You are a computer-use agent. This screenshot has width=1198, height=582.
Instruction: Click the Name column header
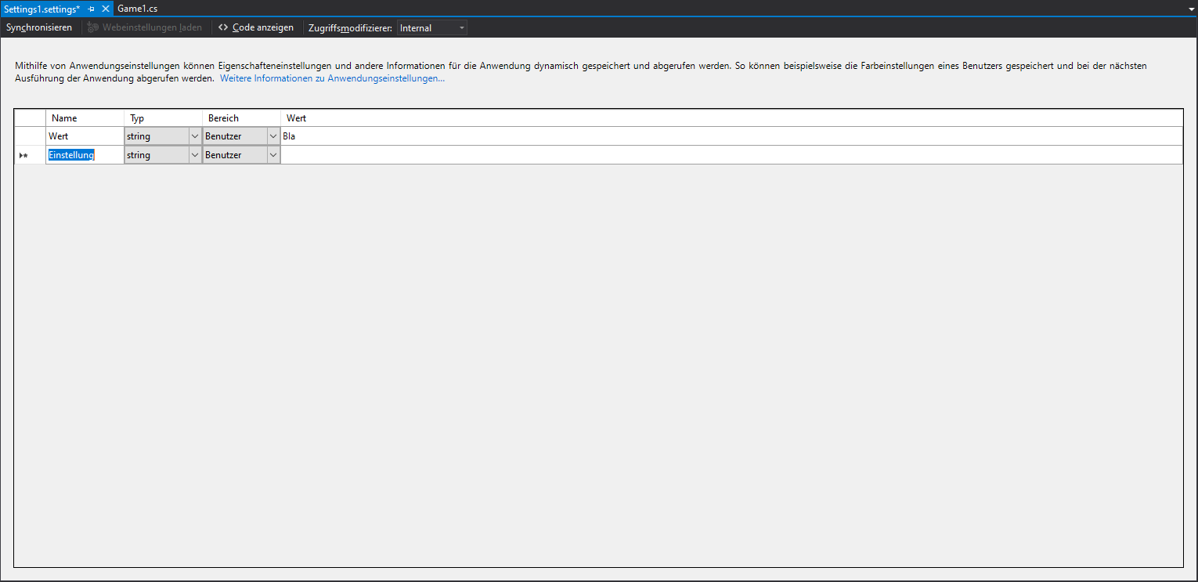pyautogui.click(x=85, y=118)
